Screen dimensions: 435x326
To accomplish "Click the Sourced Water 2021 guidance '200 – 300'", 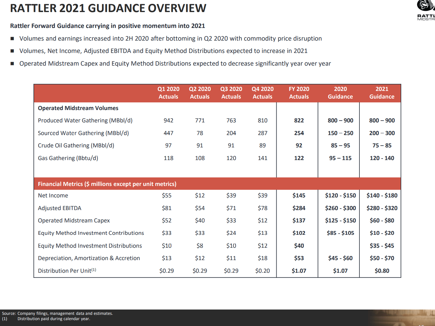I will [x=382, y=133].
